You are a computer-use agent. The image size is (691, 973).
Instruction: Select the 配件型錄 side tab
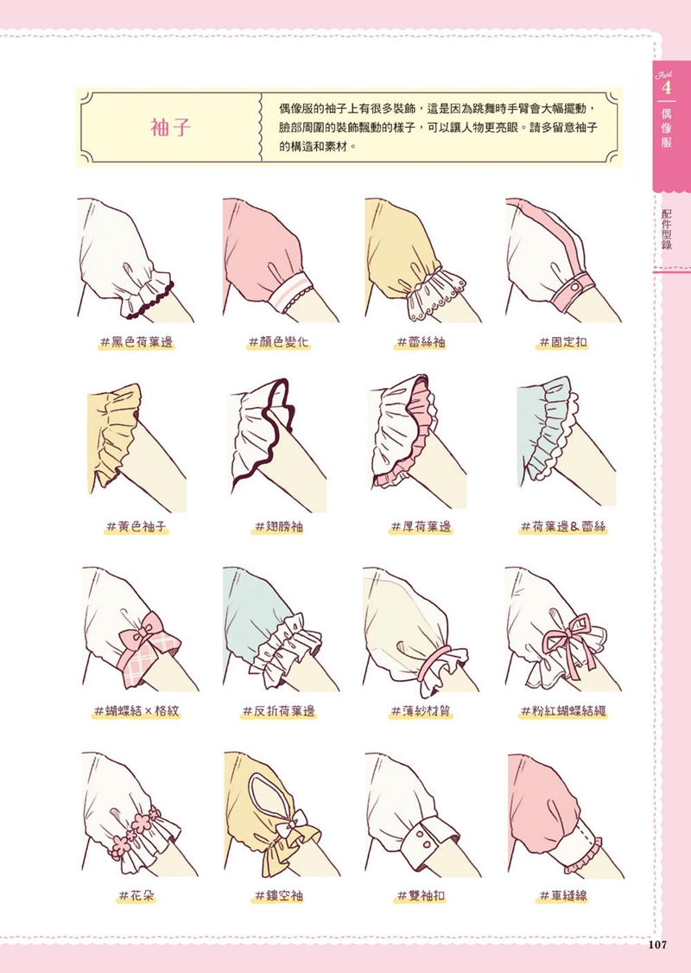pyautogui.click(x=667, y=230)
